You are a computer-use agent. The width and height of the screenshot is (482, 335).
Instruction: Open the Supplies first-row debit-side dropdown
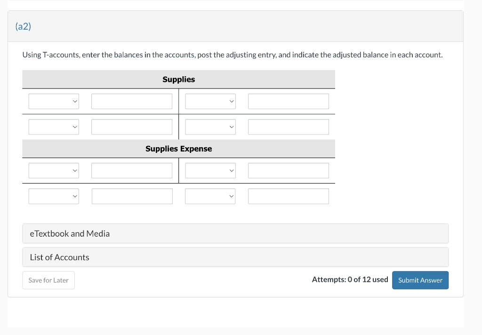coord(54,101)
